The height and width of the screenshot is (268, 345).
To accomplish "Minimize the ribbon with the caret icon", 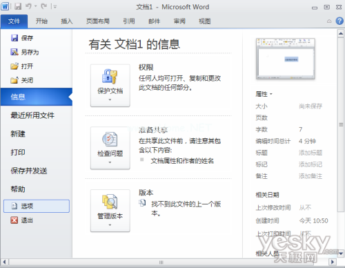I will tap(329, 21).
